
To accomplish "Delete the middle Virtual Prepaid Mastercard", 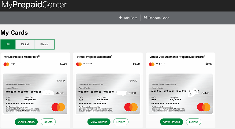I will click(121, 122).
